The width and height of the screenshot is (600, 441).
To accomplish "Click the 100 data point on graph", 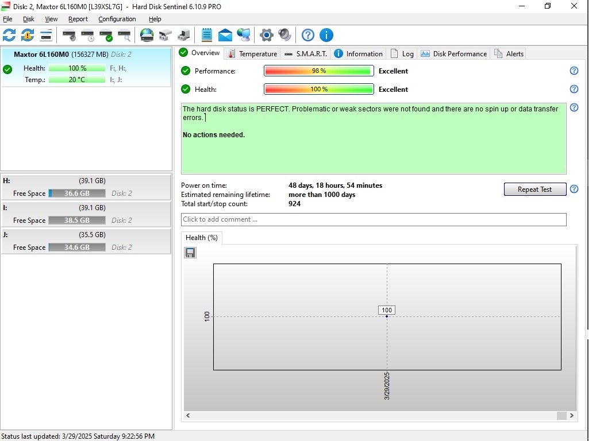I will [387, 316].
